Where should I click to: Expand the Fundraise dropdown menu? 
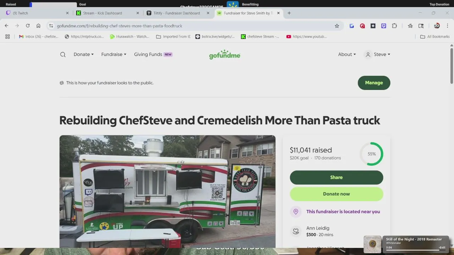coord(114,55)
